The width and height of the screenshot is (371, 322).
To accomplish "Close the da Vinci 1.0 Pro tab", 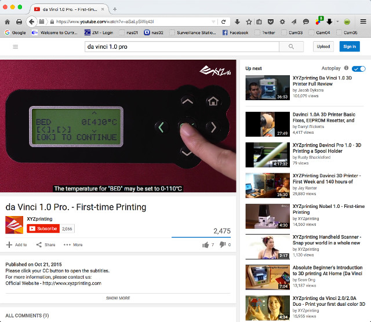I will point(103,9).
